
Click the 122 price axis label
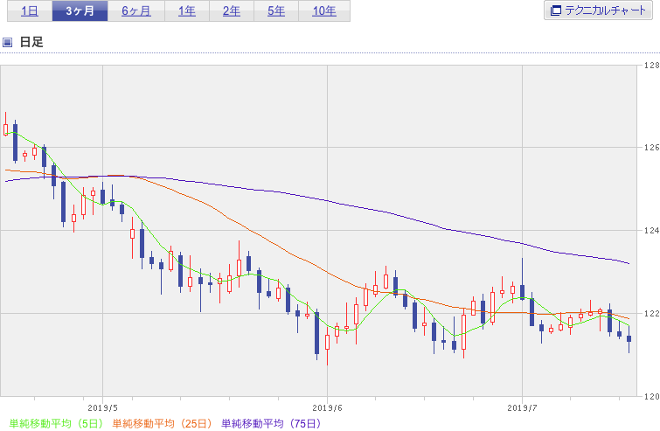coord(652,313)
